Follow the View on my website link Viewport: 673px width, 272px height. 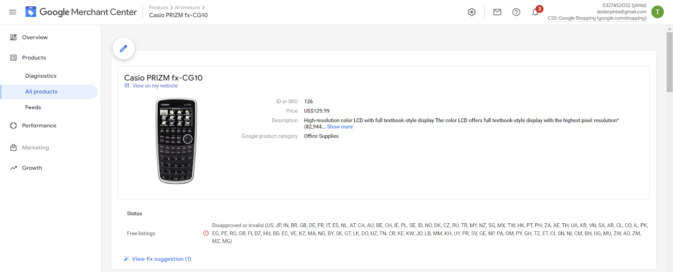tap(155, 86)
